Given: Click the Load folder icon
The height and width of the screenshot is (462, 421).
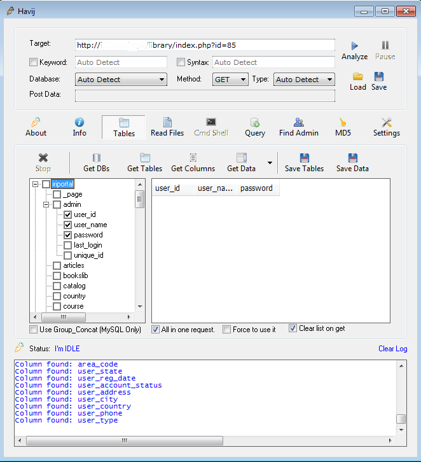Looking at the screenshot, I should pos(357,76).
